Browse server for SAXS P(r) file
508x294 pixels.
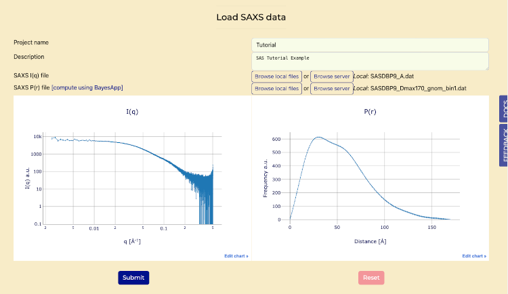pyautogui.click(x=332, y=89)
